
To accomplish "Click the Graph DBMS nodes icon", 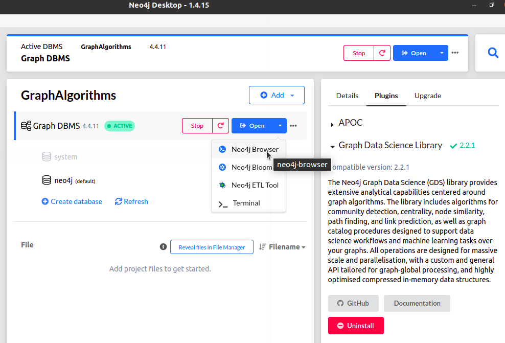I will [26, 126].
